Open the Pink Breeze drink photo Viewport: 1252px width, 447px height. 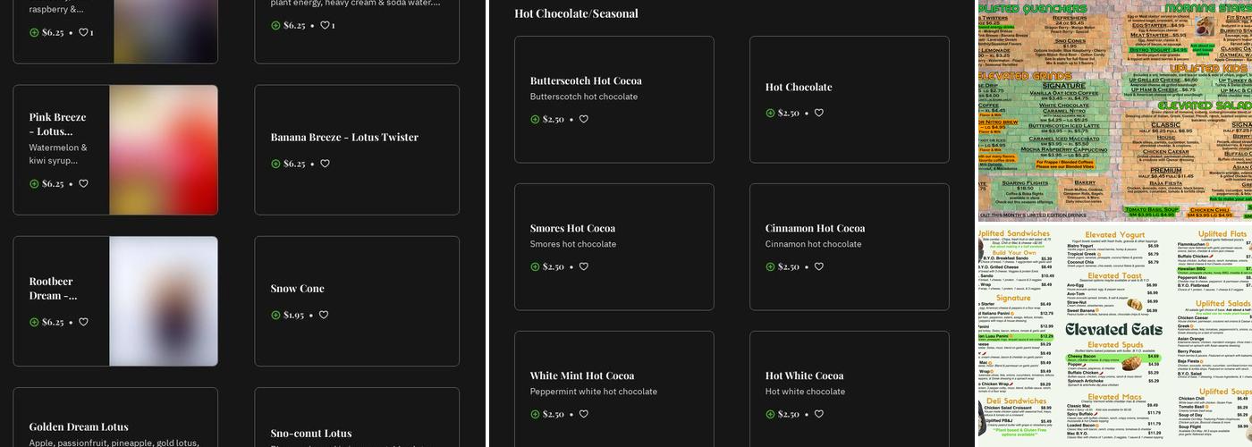[164, 150]
